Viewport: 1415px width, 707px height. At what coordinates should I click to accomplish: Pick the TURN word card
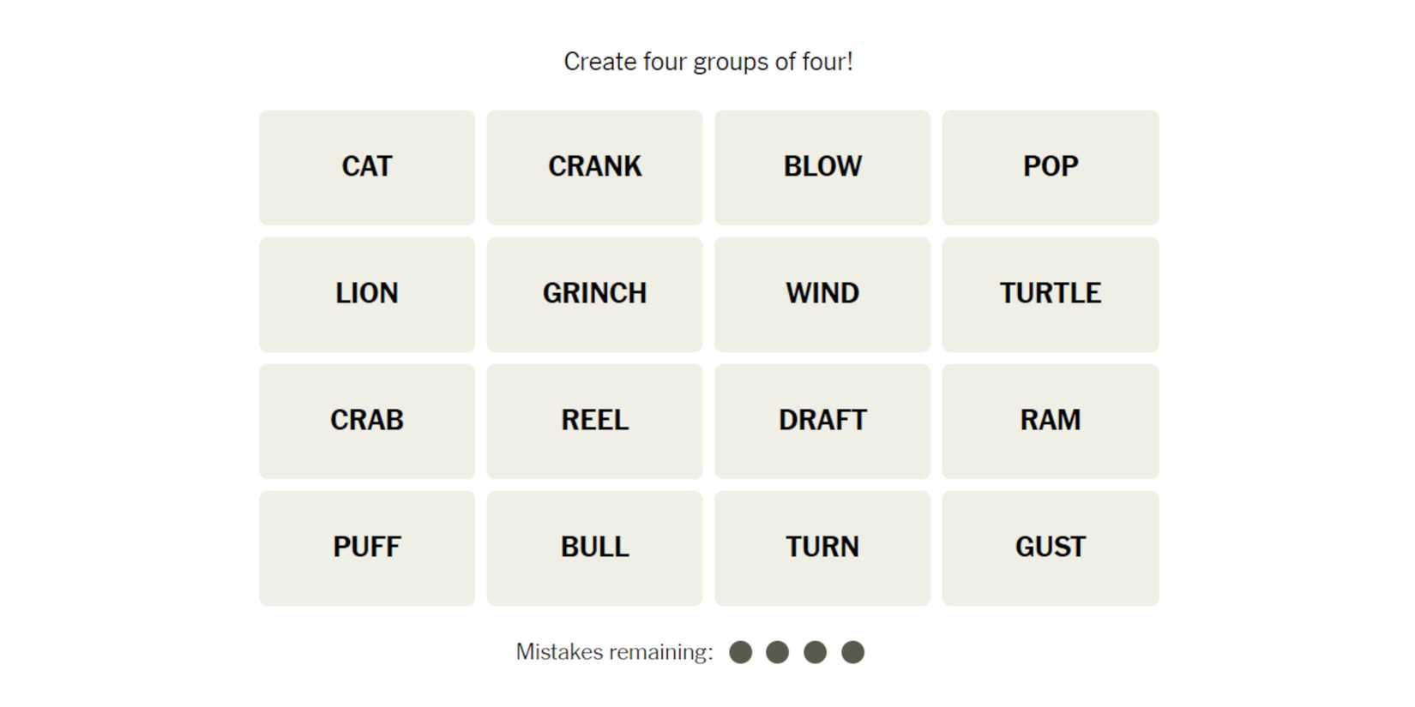pyautogui.click(x=822, y=548)
